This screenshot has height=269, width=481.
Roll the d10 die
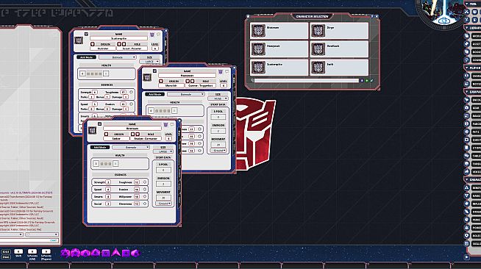click(85, 253)
